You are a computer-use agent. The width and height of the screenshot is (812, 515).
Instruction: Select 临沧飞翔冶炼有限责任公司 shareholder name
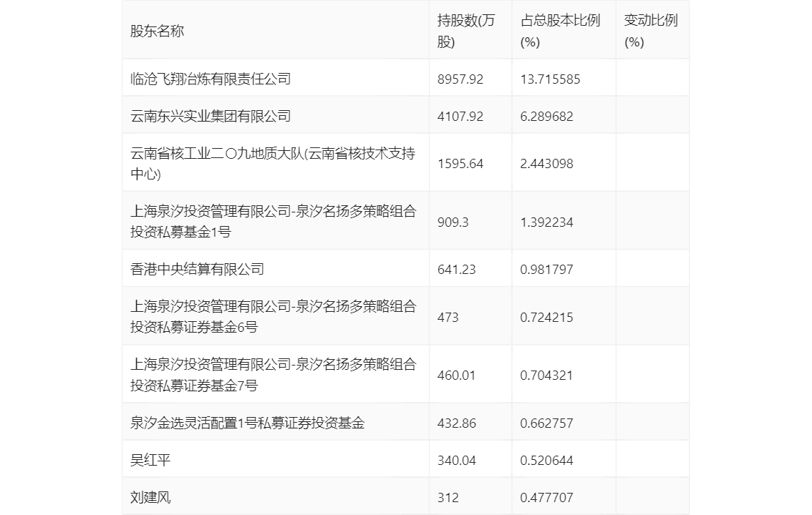pos(211,79)
